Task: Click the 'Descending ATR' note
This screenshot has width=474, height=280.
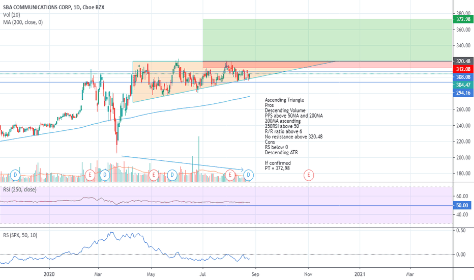Action: tap(281, 153)
